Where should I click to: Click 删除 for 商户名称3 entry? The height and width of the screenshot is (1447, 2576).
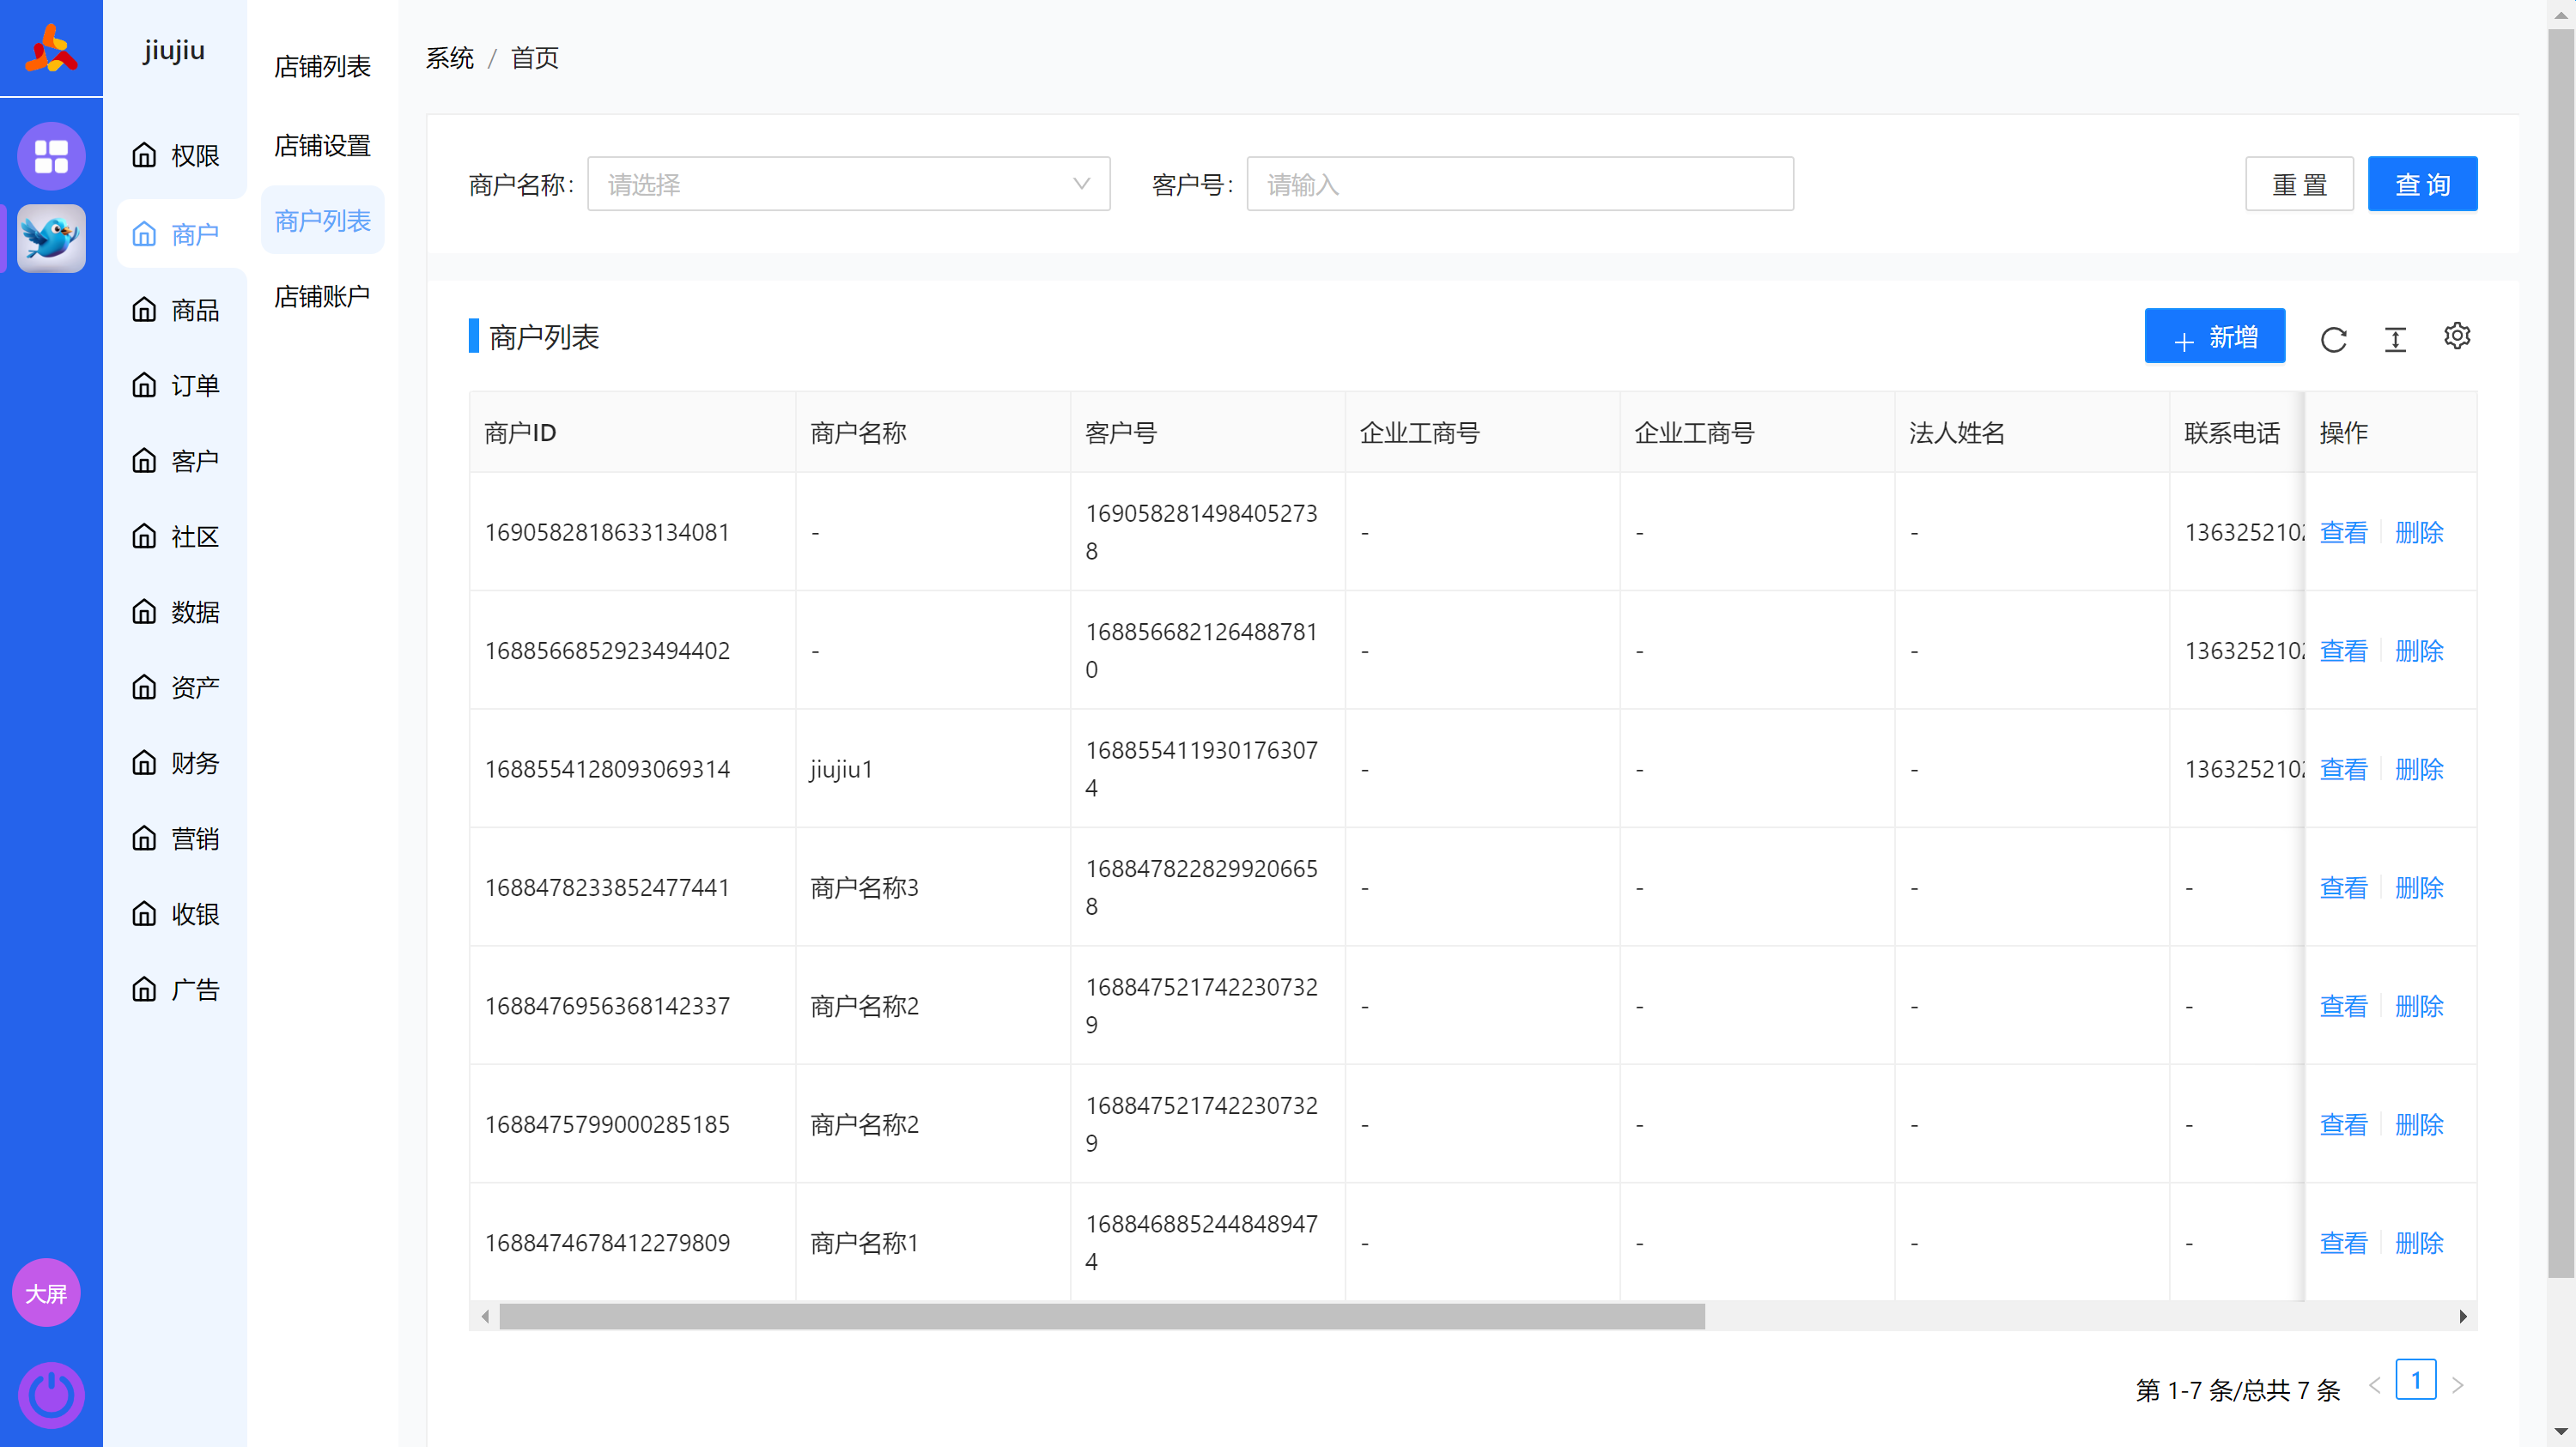point(2419,887)
